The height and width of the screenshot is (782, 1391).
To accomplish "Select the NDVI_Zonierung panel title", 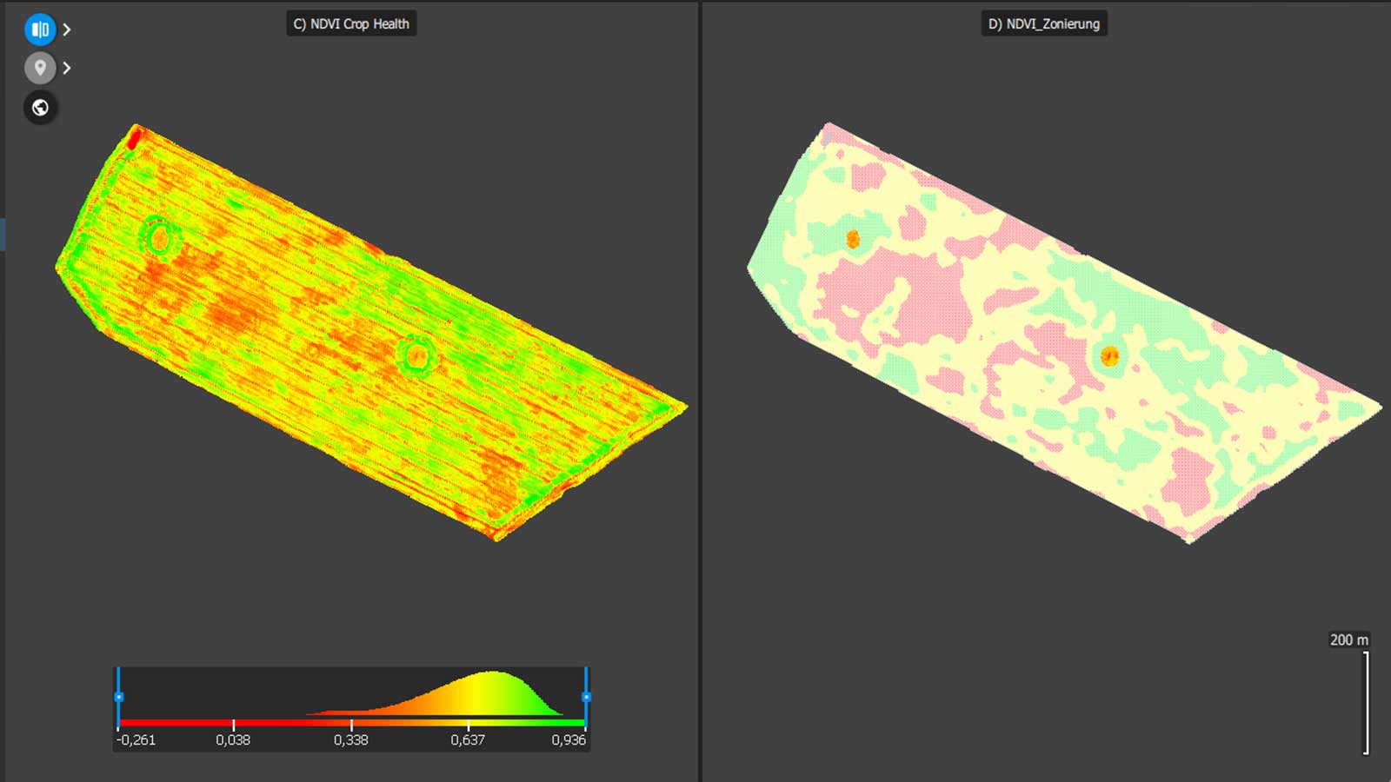I will point(1042,23).
